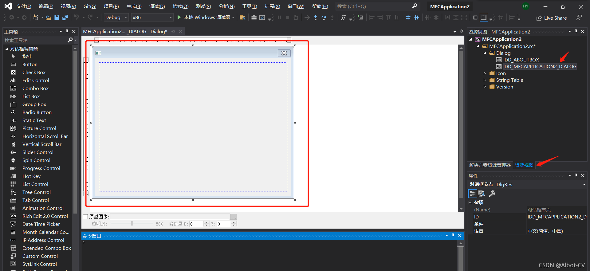Select the Button control in toolbox

(30, 64)
